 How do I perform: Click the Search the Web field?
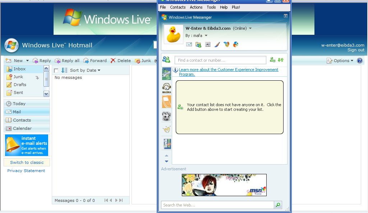click(x=217, y=205)
